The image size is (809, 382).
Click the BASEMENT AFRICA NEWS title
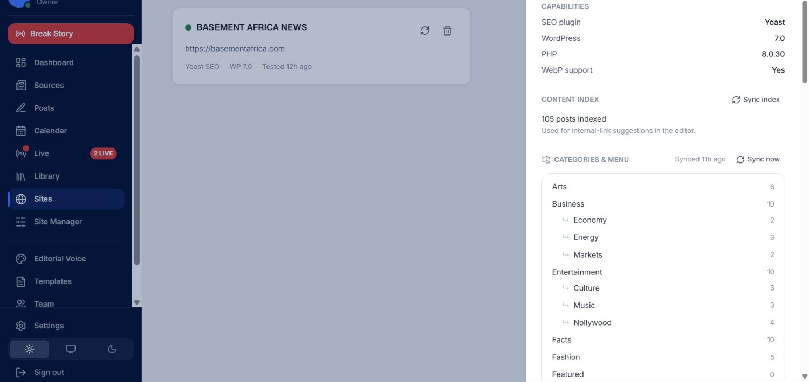pos(252,27)
